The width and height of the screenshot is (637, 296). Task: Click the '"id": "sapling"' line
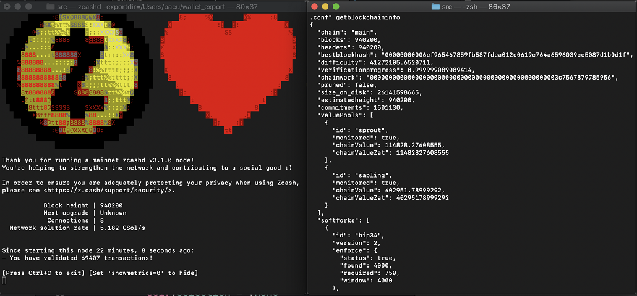(x=362, y=175)
